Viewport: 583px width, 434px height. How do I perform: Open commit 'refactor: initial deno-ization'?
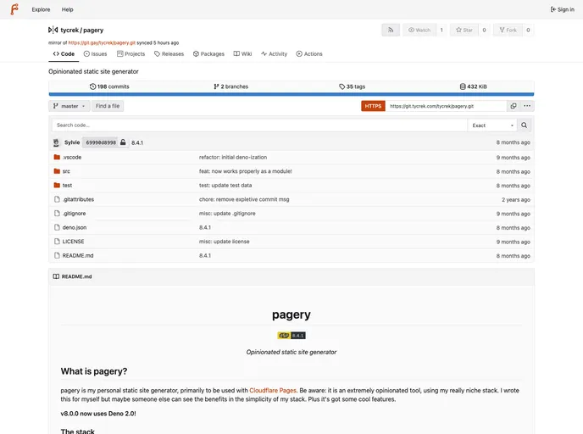(x=233, y=158)
